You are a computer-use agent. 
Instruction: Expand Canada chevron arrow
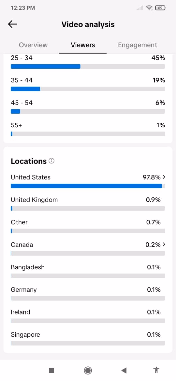164,245
